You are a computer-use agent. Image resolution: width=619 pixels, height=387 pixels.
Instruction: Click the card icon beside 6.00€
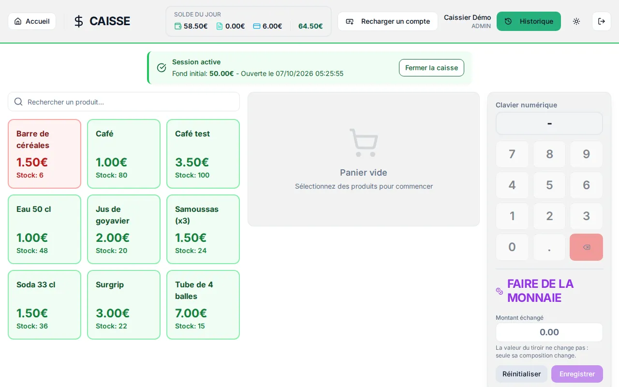click(x=257, y=26)
